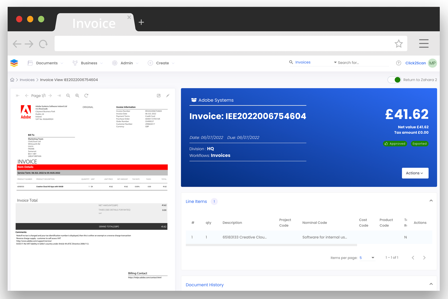This screenshot has width=448, height=299.
Task: Click the Click2Scan logo icon
Action: pos(14,63)
